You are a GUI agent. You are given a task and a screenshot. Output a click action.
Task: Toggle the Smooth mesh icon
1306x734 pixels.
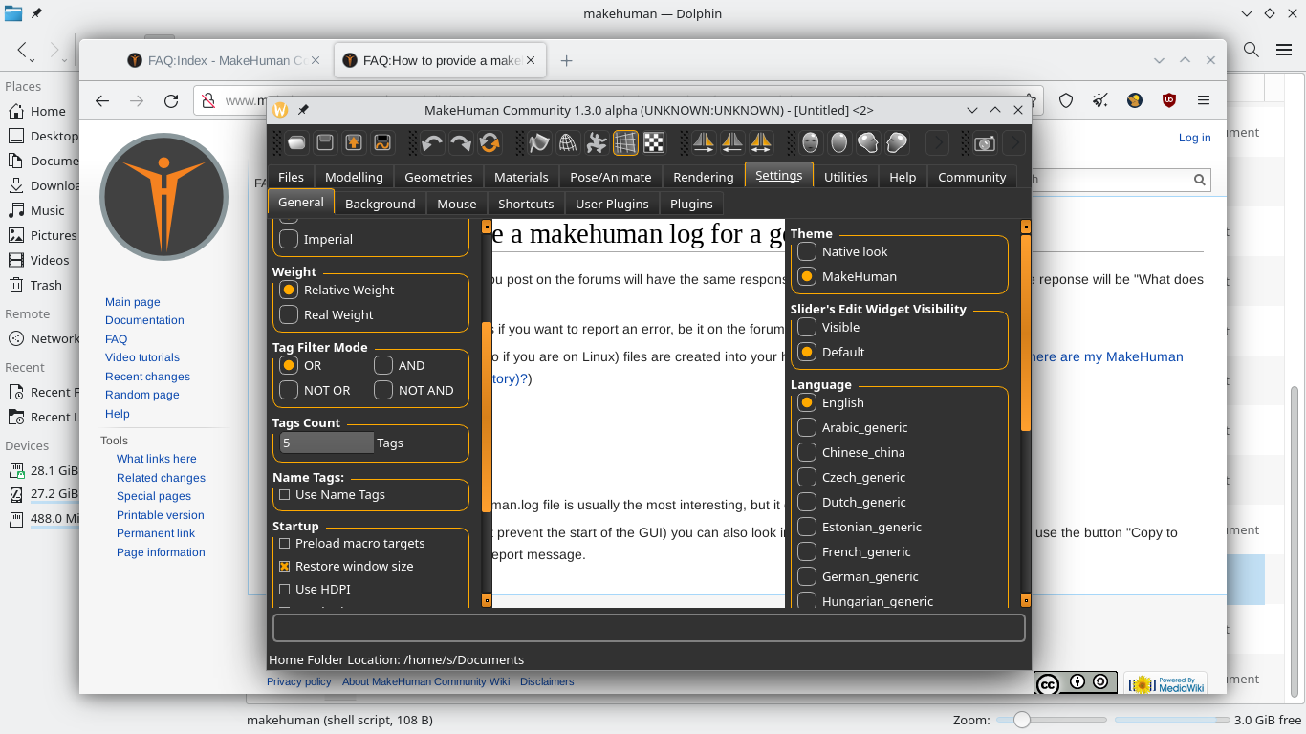tap(540, 142)
